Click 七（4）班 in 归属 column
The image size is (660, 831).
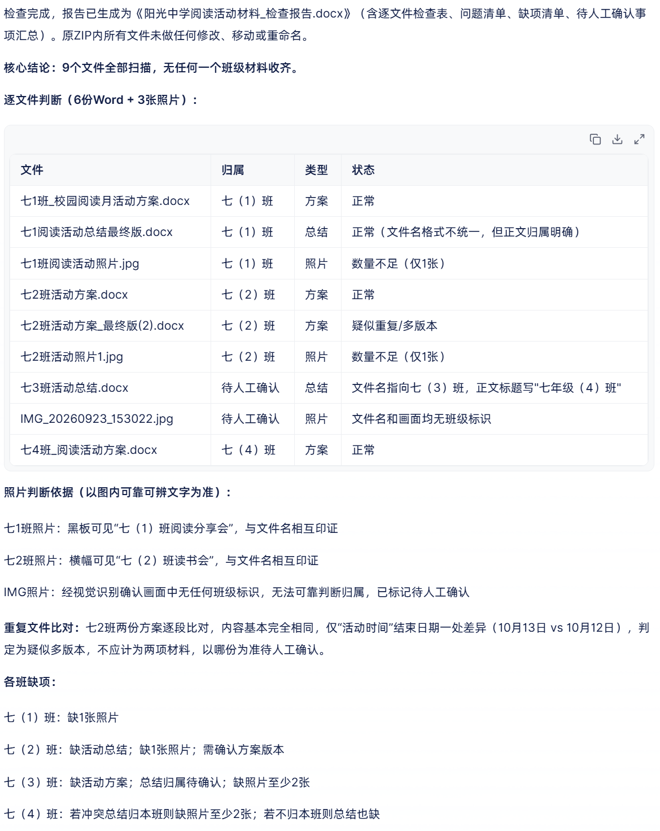coord(248,450)
